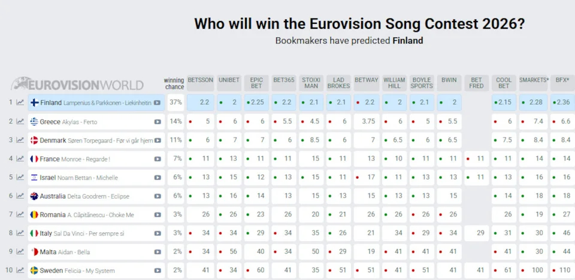The image size is (575, 280).
Task: Open the Finland Liekinheitin entry link
Action: point(96,103)
